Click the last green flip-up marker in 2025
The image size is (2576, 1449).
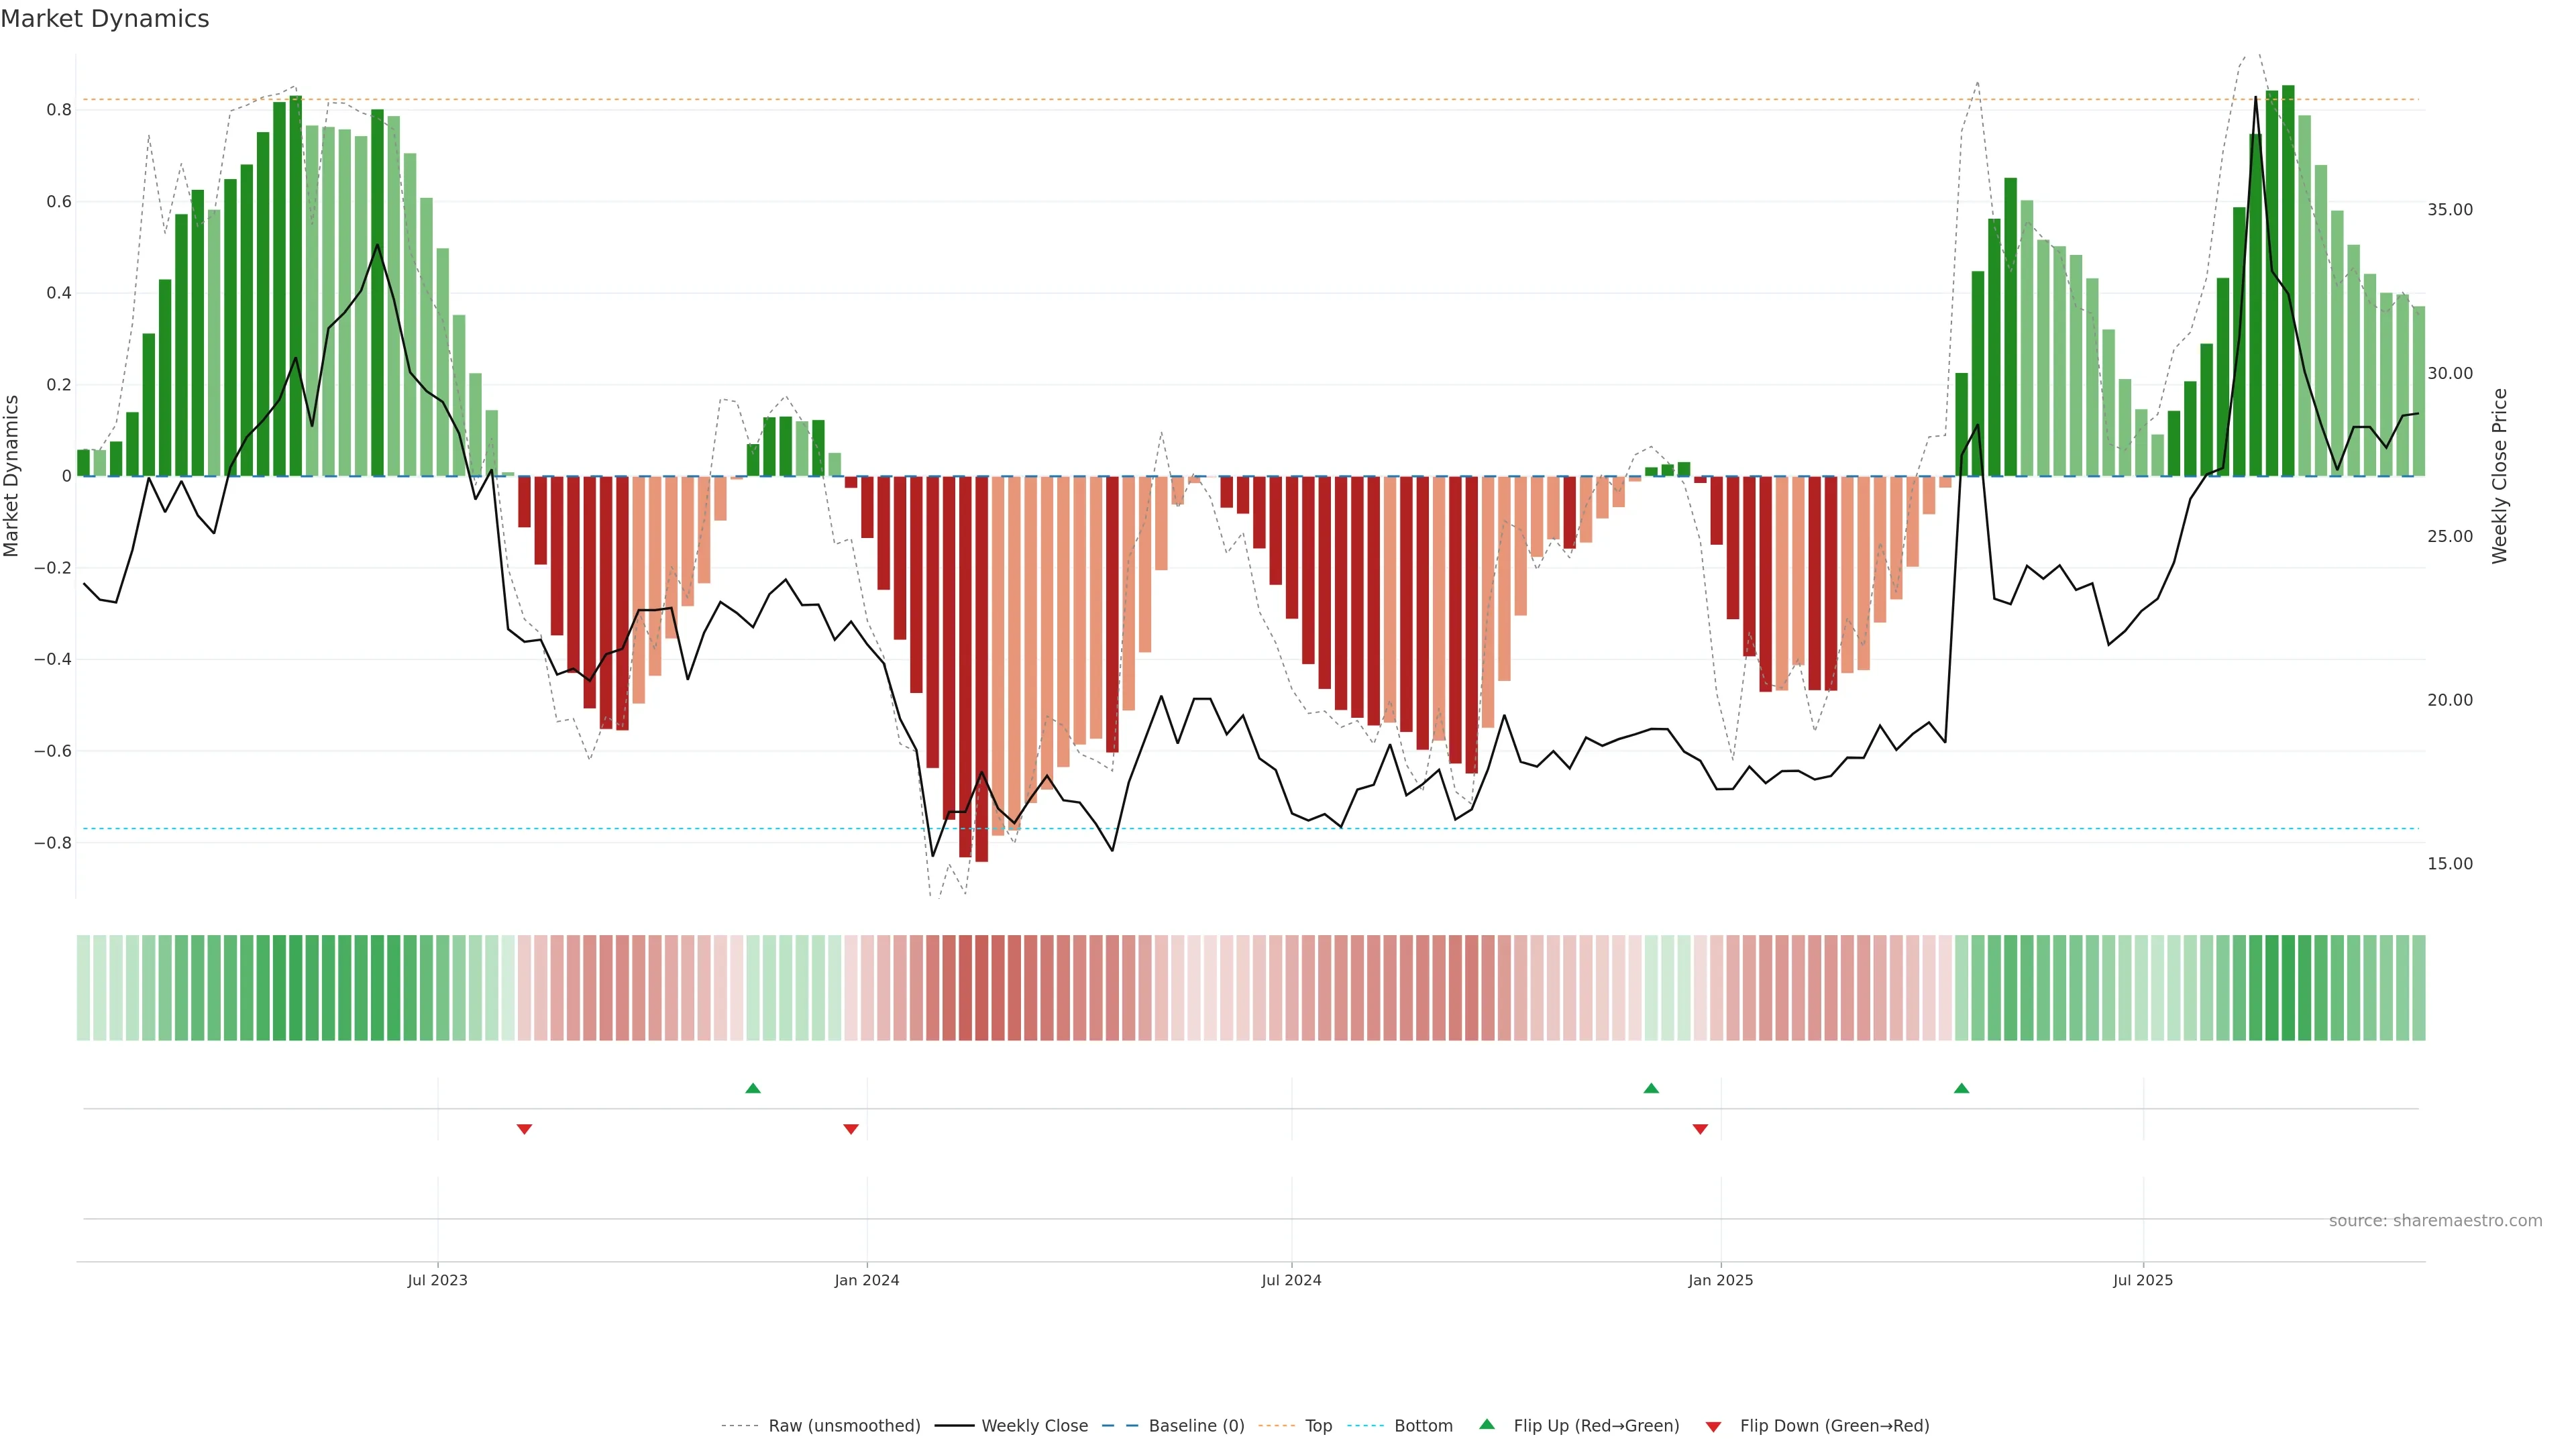pos(1961,1088)
